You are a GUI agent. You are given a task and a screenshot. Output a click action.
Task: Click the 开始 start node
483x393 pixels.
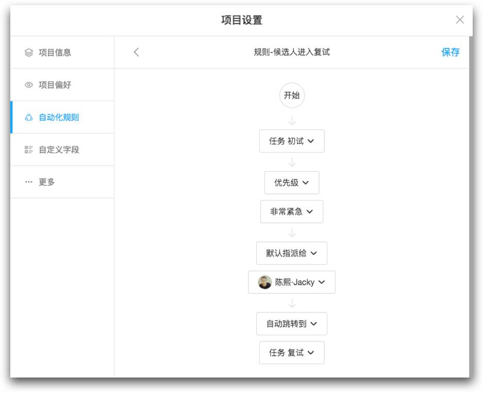tap(292, 95)
